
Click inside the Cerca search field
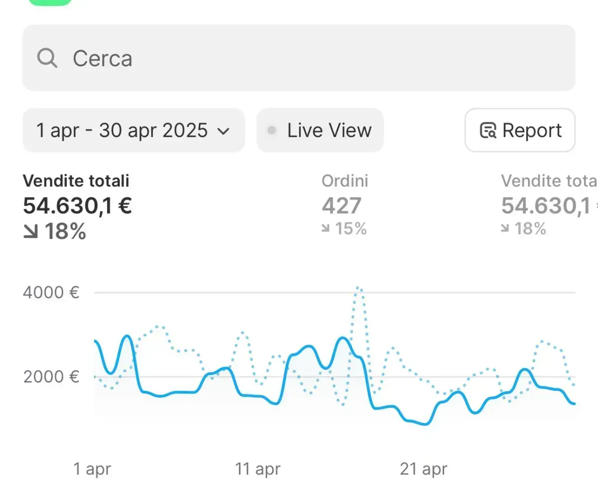[x=299, y=58]
